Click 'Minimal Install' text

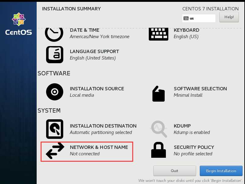pyautogui.click(x=188, y=95)
